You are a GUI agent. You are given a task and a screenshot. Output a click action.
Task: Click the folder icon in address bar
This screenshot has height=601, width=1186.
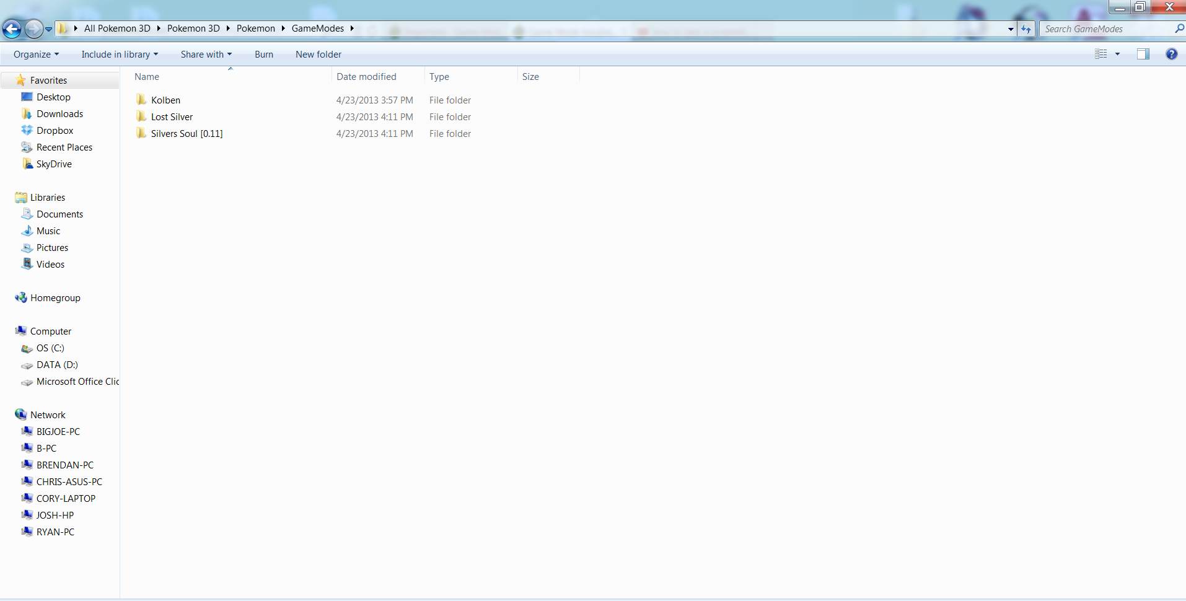point(63,29)
